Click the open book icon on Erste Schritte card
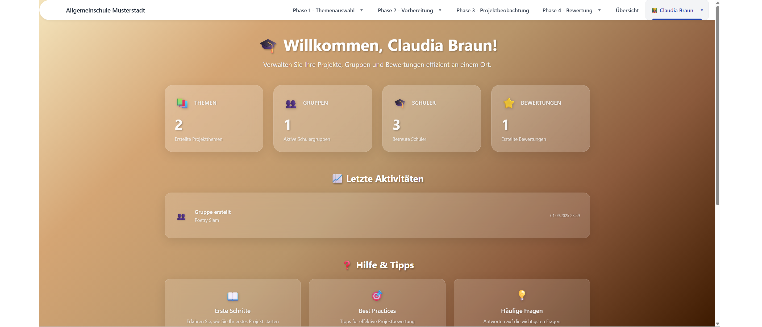The image size is (762, 327). click(x=232, y=296)
